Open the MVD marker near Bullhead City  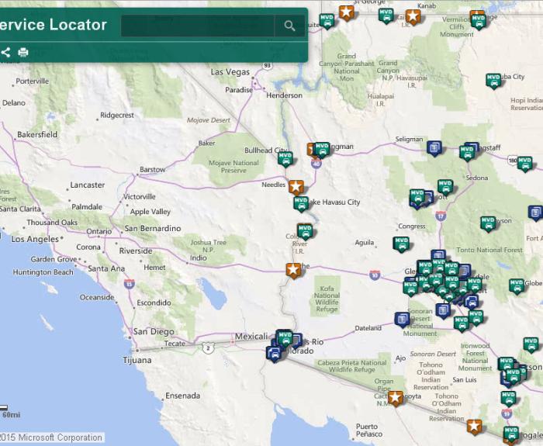point(285,158)
